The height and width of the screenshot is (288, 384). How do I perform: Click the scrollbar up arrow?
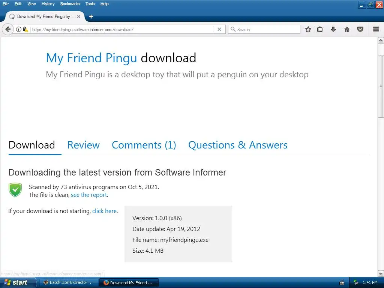click(381, 40)
